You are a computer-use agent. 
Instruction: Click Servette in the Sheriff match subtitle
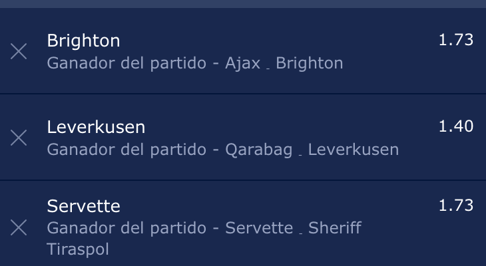pyautogui.click(x=259, y=229)
